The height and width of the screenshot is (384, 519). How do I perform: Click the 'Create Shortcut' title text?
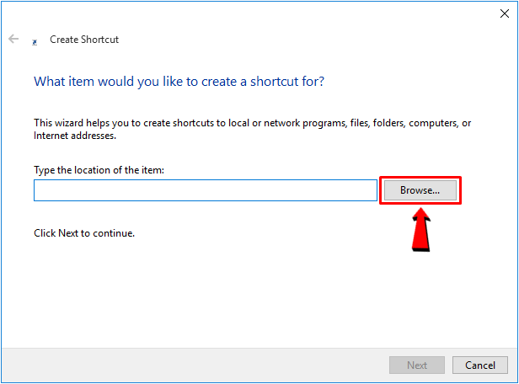point(84,40)
